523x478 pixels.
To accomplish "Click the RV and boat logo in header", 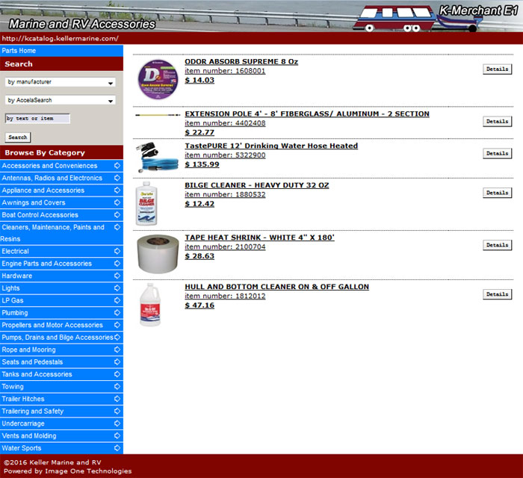I will (417, 19).
